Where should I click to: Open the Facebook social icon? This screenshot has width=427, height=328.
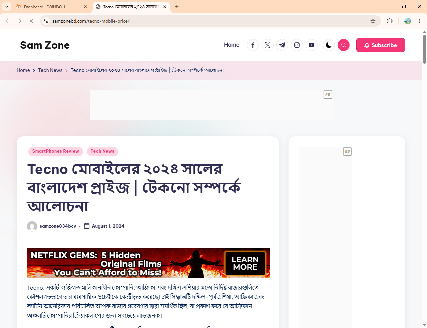(253, 45)
